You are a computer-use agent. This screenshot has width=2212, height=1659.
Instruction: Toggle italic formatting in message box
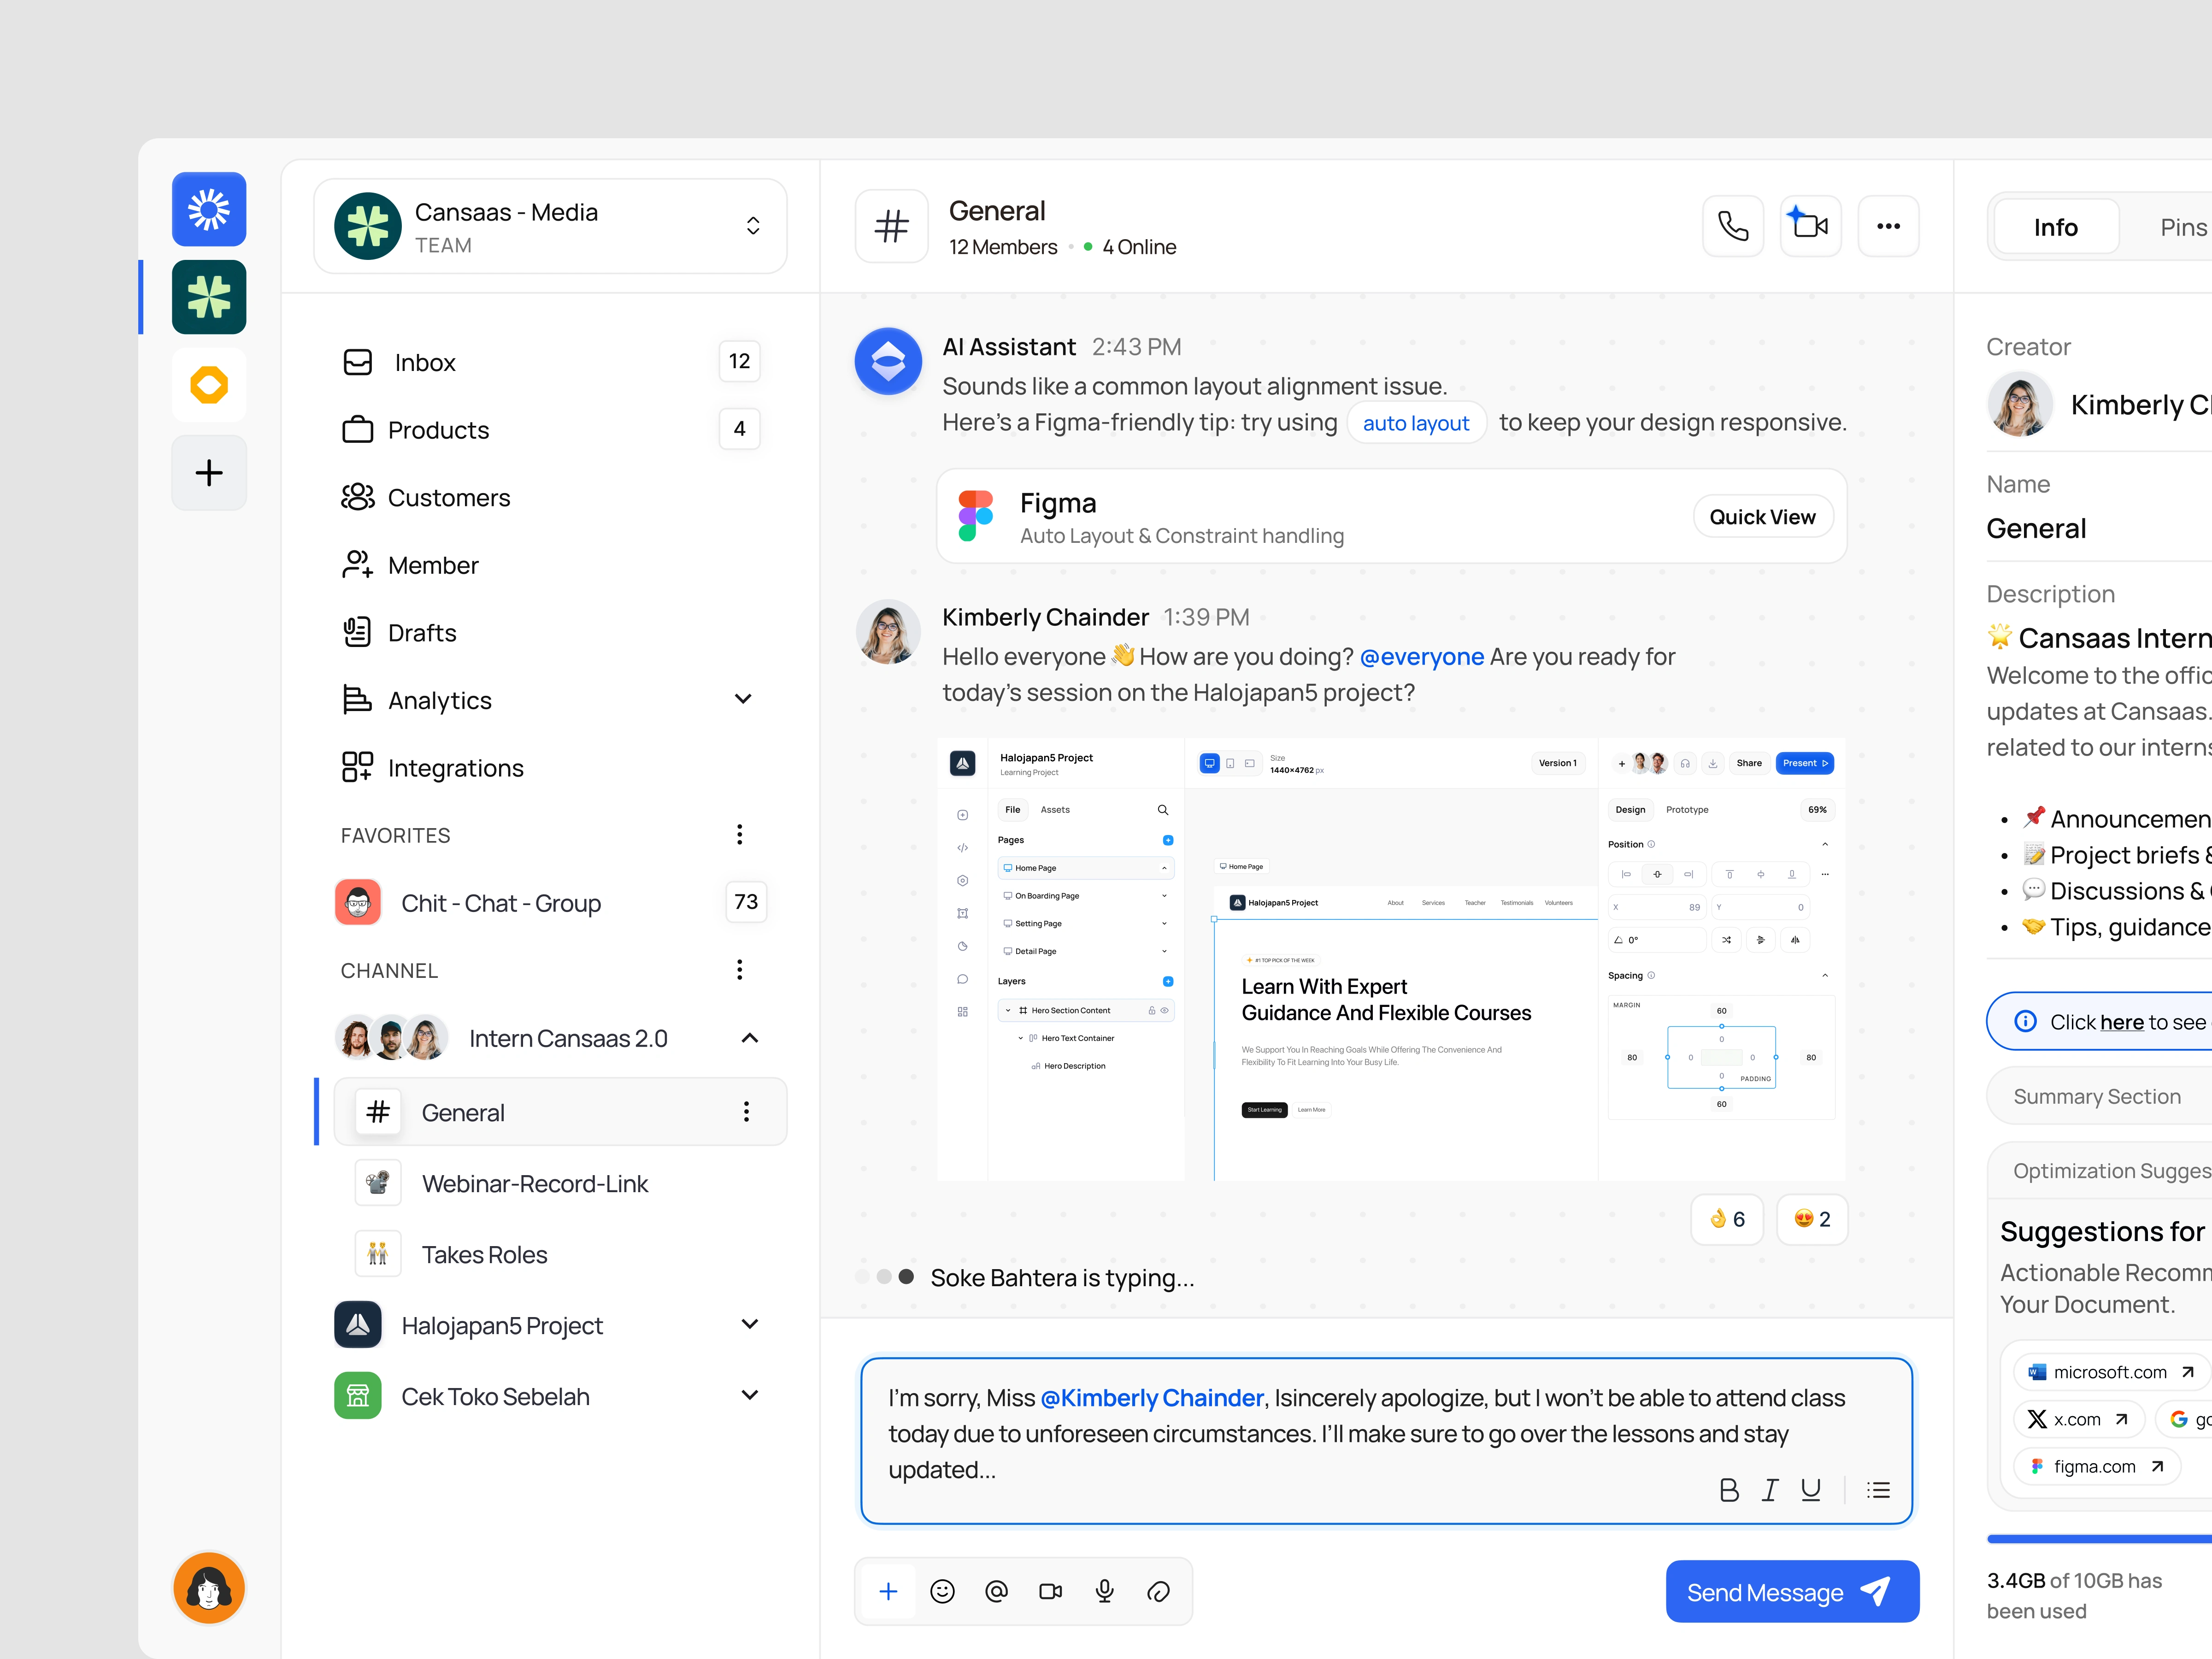(1770, 1490)
